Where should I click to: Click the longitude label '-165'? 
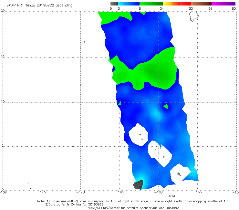click(x=119, y=192)
